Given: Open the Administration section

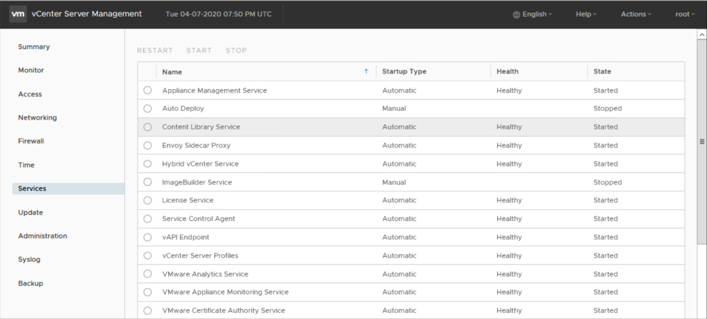Looking at the screenshot, I should point(43,236).
